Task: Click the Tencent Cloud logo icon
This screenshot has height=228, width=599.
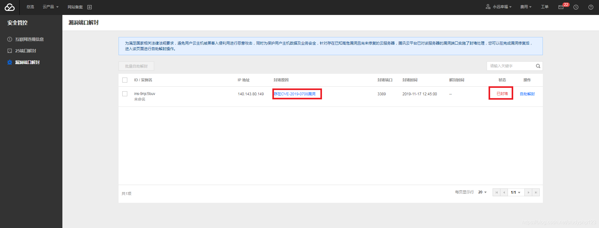Action: [x=10, y=7]
